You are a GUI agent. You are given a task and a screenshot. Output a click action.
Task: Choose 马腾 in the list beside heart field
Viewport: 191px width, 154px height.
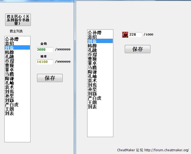pyautogui.click(x=92, y=68)
